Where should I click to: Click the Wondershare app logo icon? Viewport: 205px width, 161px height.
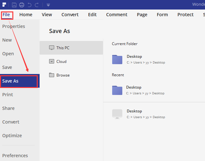tap(4, 5)
